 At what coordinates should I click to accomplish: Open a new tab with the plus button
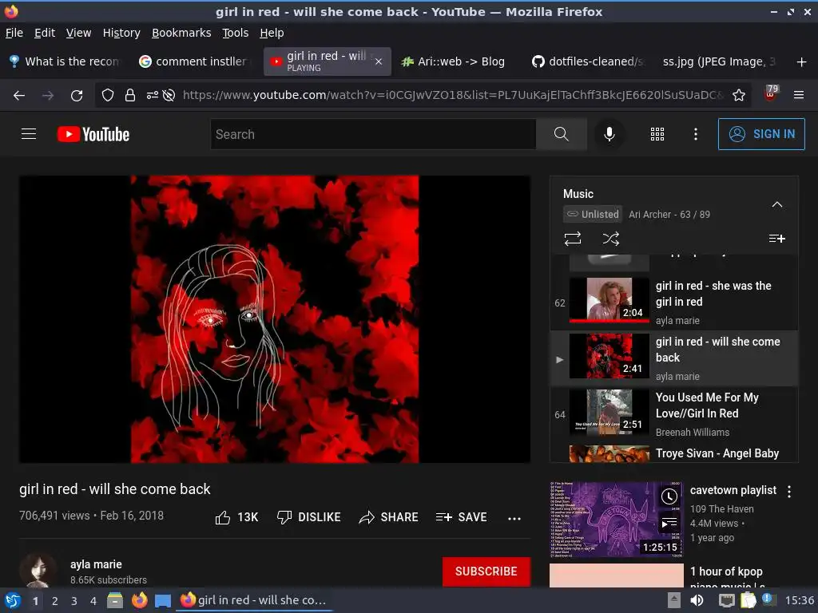pyautogui.click(x=802, y=62)
